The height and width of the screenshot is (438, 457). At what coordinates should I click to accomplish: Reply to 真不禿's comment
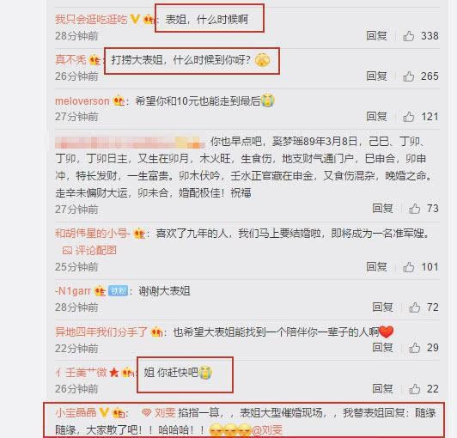(376, 76)
